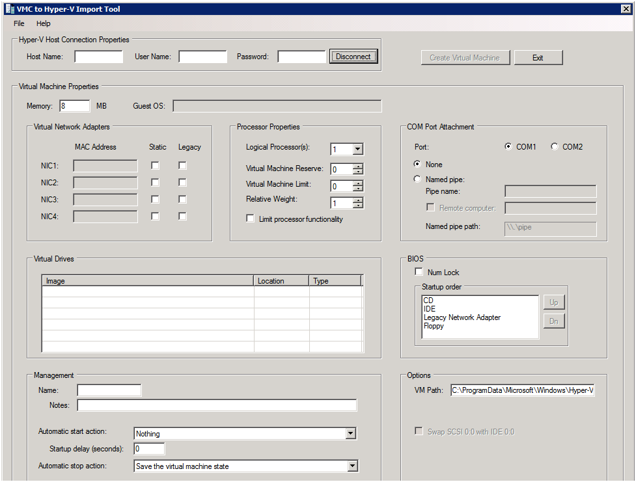The height and width of the screenshot is (482, 636).
Task: Enable Static MAC for NIC4
Action: [155, 216]
